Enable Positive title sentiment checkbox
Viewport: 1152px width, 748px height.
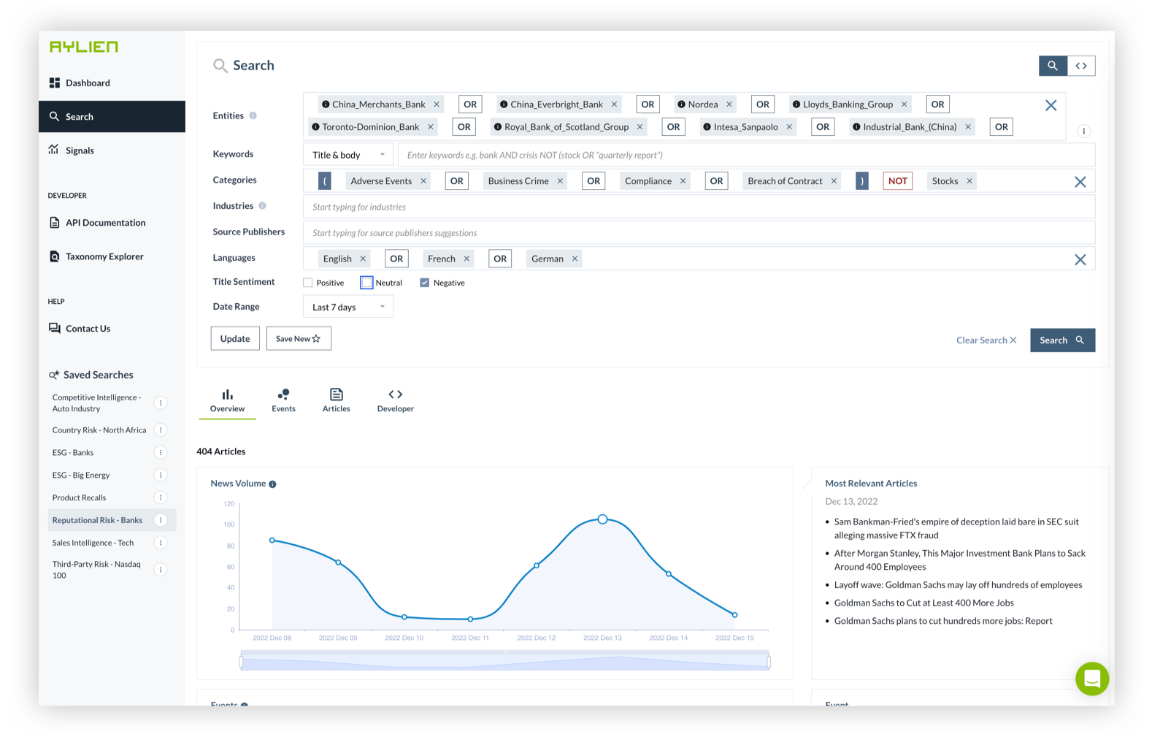tap(308, 283)
